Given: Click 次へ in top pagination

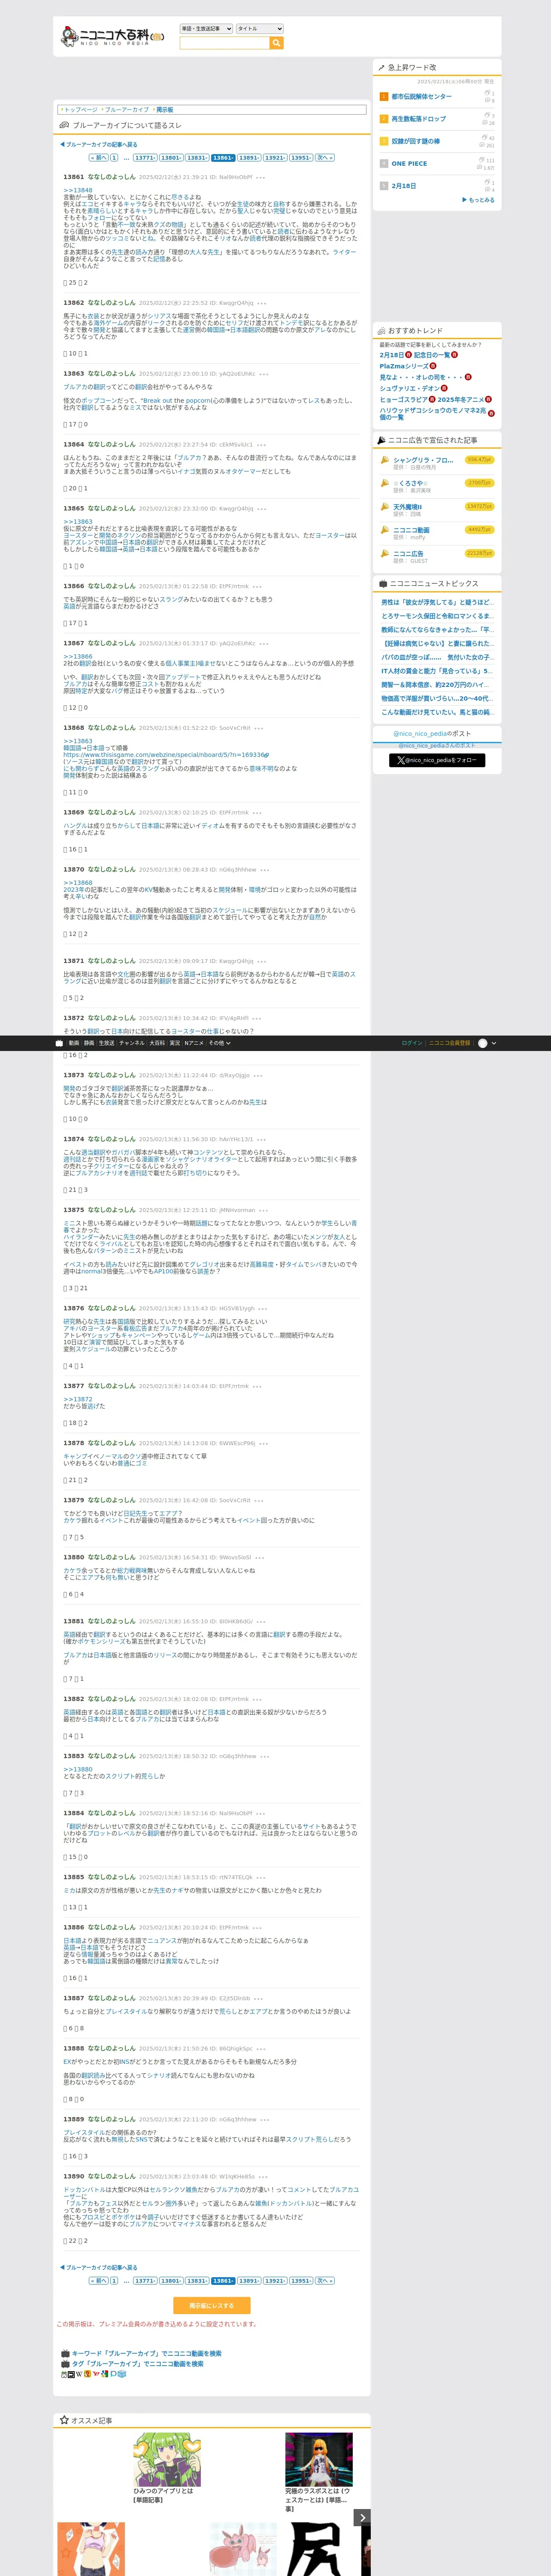Looking at the screenshot, I should (324, 157).
